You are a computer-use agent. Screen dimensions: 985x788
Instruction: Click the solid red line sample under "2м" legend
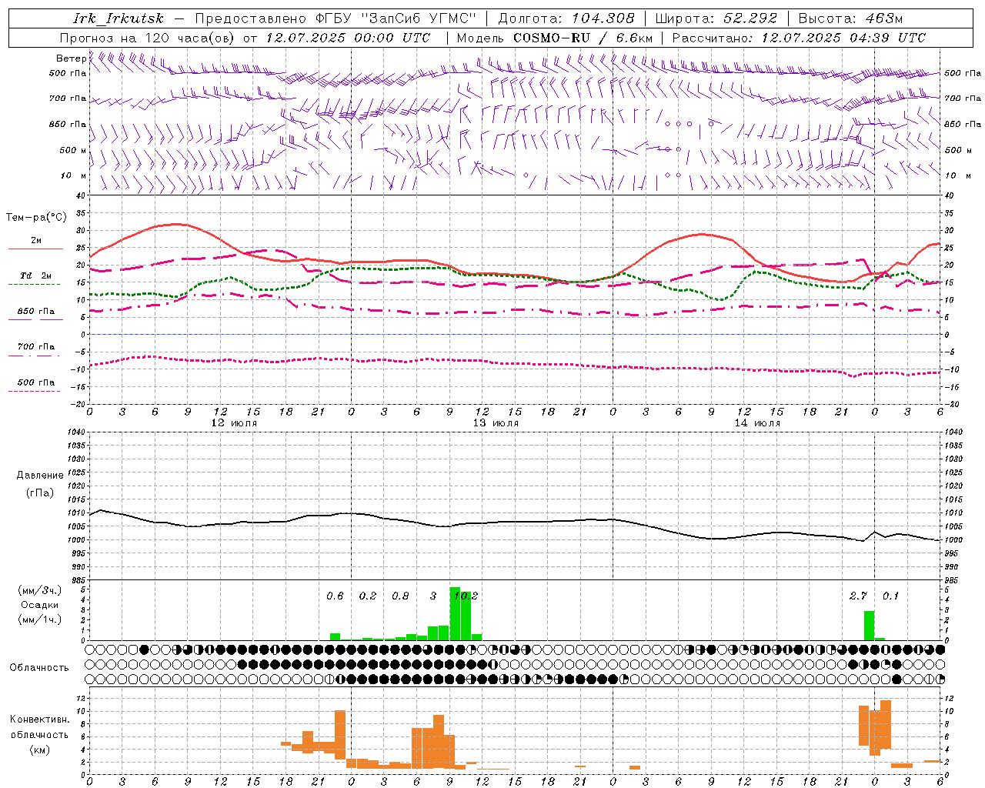(x=35, y=249)
